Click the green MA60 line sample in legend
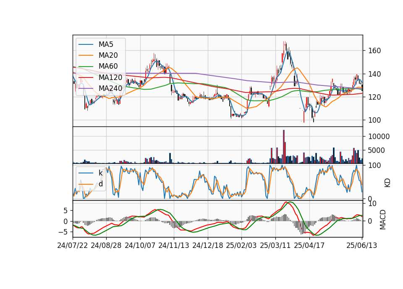Image resolution: width=403 pixels, height=289 pixels. click(x=86, y=66)
